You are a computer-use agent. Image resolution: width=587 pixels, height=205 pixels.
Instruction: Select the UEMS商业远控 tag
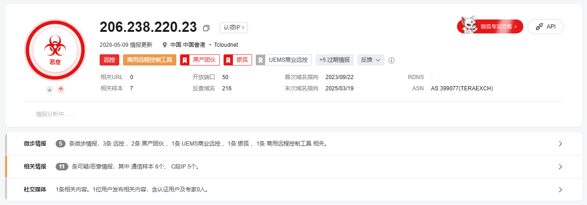point(284,60)
